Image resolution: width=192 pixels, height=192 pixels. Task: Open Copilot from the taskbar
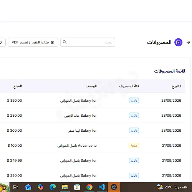tap(40, 187)
